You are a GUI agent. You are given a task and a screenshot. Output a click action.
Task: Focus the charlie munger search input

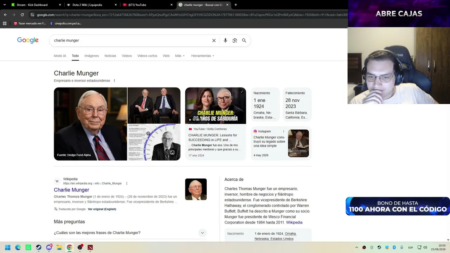pyautogui.click(x=130, y=40)
